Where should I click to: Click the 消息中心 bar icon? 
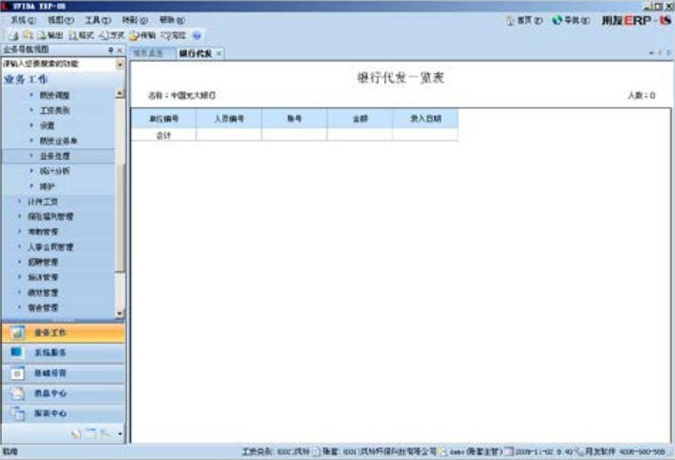17,393
